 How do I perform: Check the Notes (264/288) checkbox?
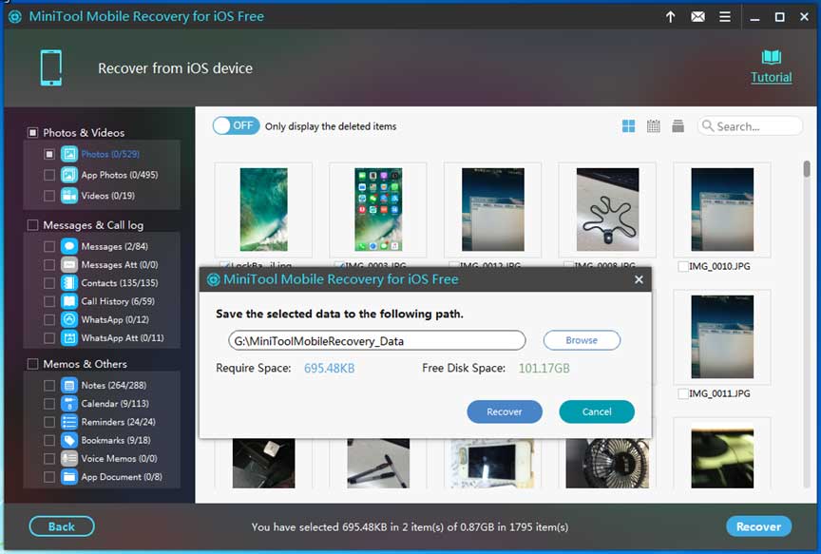[x=49, y=385]
